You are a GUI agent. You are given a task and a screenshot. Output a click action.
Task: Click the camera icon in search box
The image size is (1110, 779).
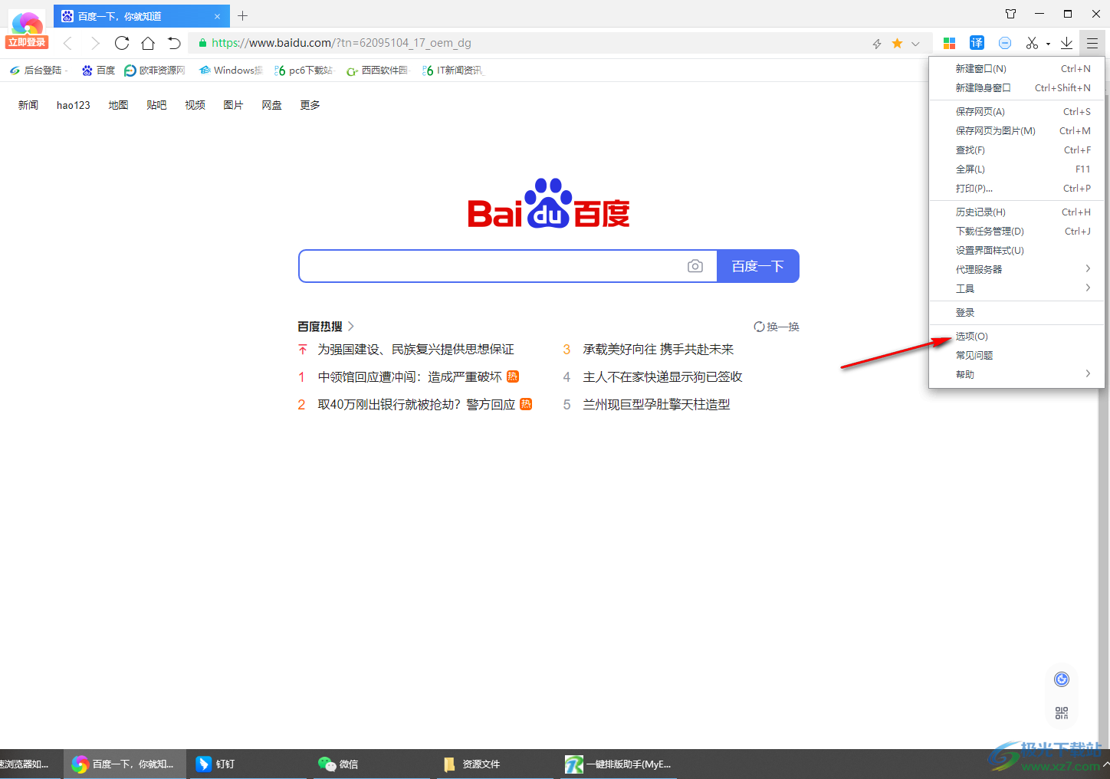point(695,265)
